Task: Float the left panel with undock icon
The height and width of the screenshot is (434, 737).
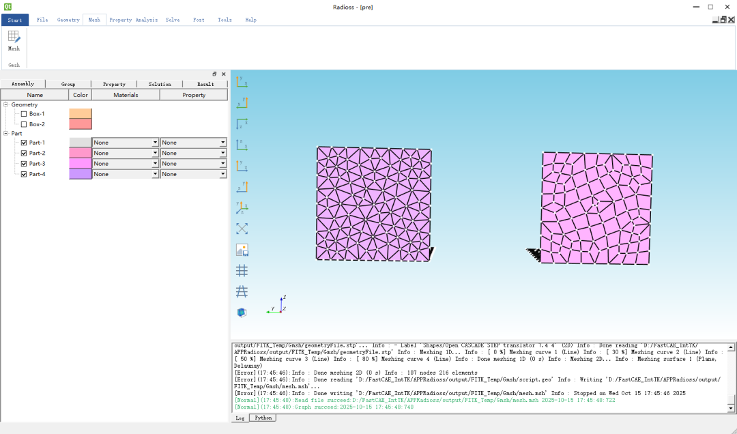Action: 214,74
